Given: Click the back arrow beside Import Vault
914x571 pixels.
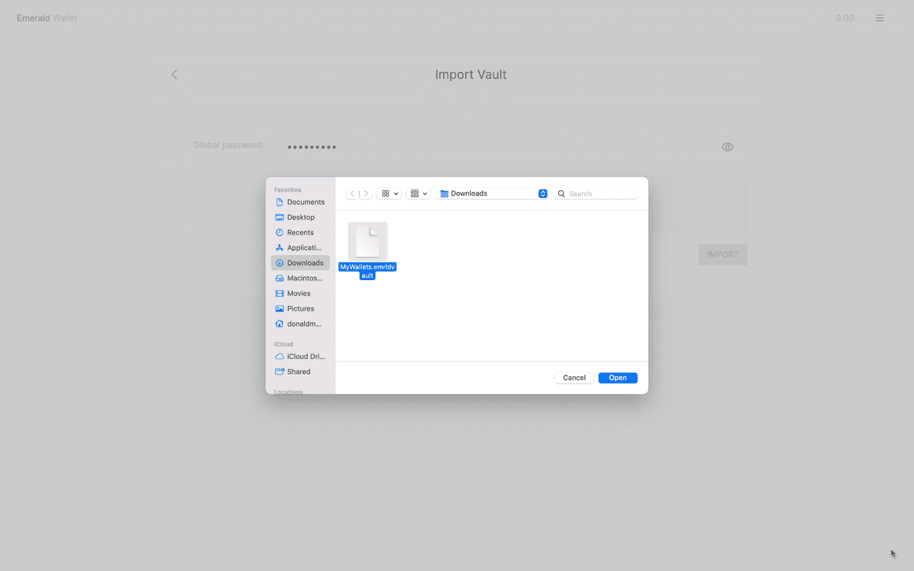Looking at the screenshot, I should pos(174,75).
